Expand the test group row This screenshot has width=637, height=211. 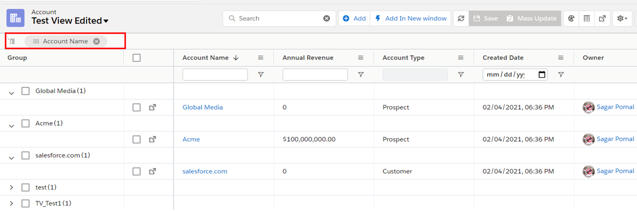point(12,187)
